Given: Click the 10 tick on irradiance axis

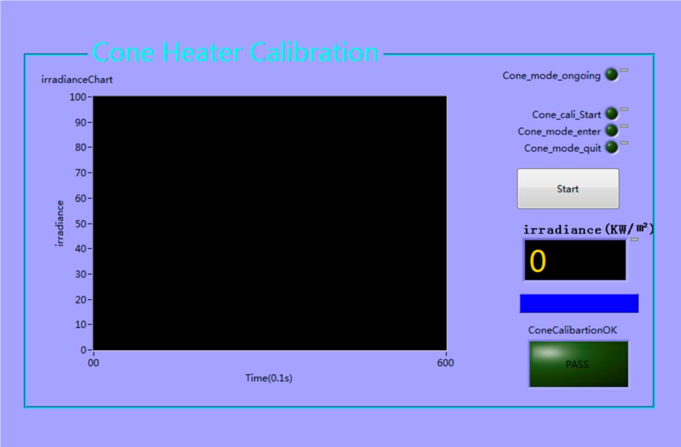Looking at the screenshot, I should coord(81,324).
